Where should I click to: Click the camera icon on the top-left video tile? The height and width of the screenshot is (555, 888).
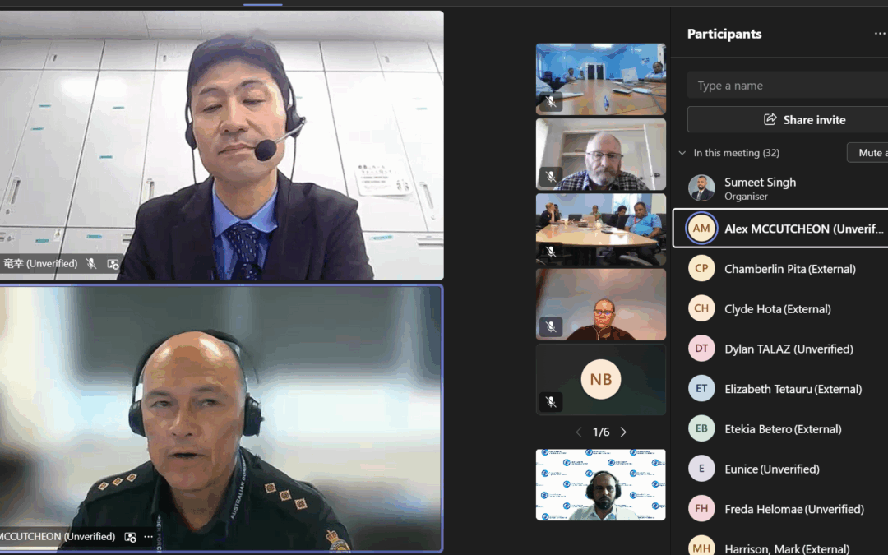[113, 264]
